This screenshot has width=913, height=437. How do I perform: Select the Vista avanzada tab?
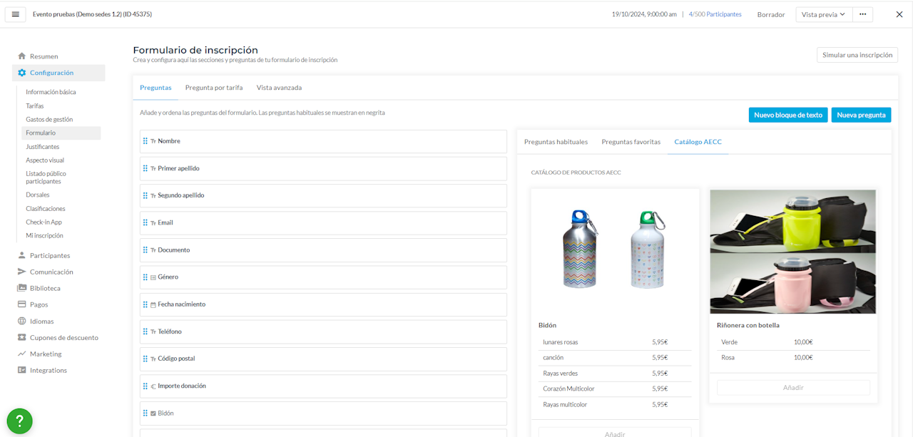click(x=279, y=88)
